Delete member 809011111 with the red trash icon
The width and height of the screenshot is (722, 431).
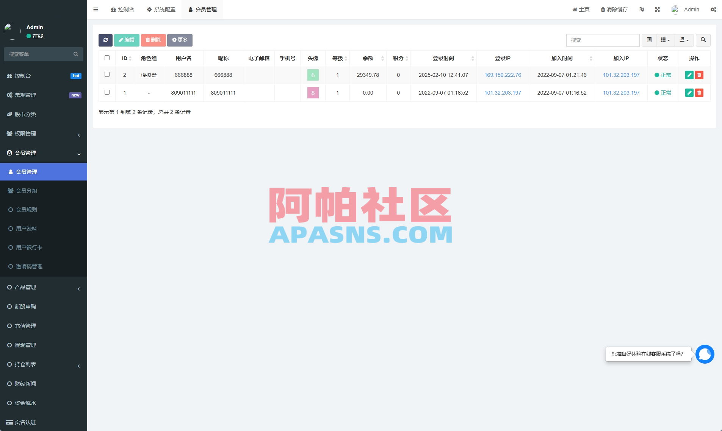point(699,93)
